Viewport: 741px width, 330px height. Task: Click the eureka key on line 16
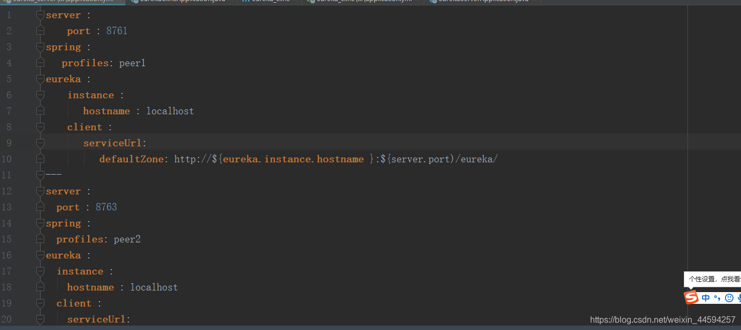(63, 255)
